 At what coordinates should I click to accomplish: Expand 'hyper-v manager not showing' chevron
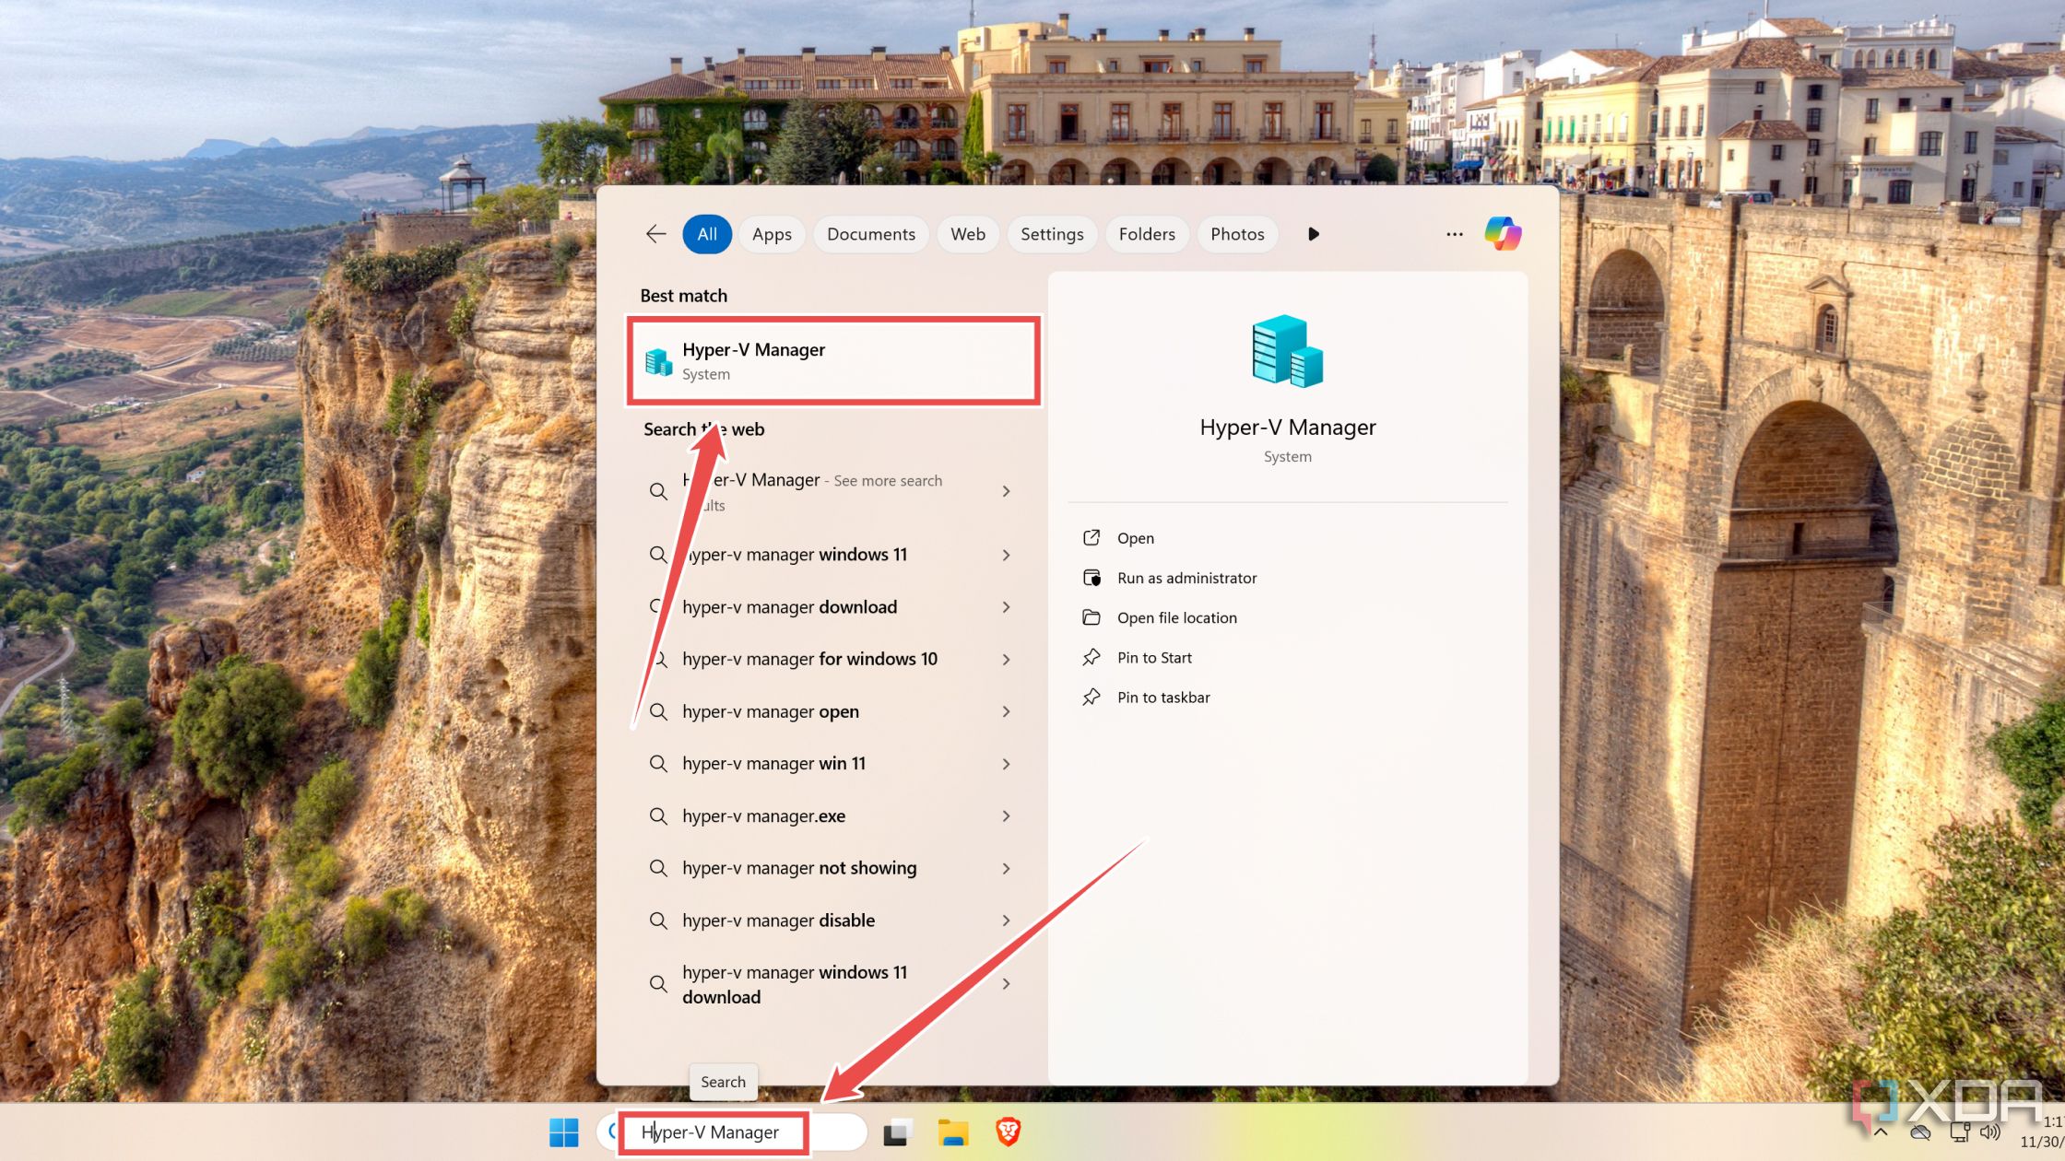pyautogui.click(x=1006, y=869)
